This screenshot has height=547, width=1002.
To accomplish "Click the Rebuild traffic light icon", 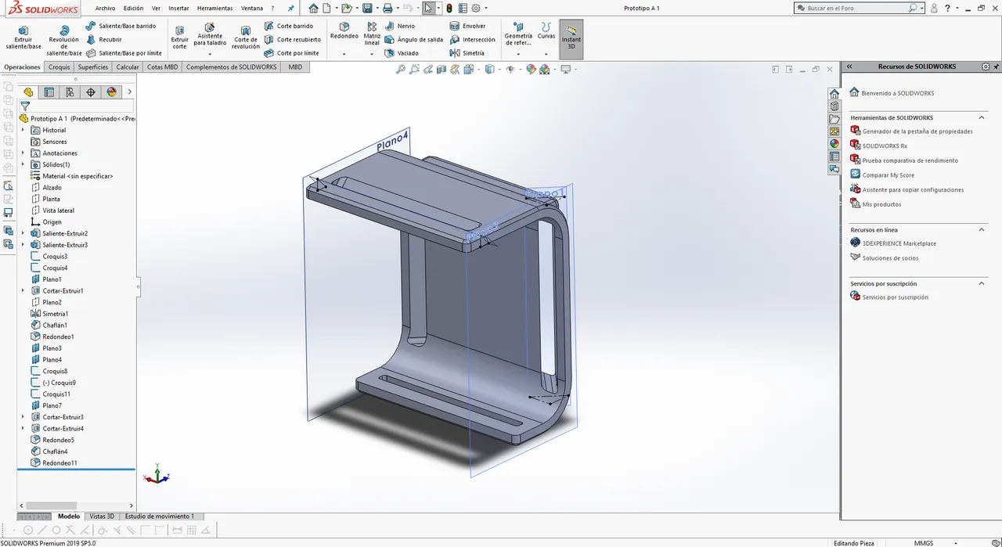I will coord(449,8).
